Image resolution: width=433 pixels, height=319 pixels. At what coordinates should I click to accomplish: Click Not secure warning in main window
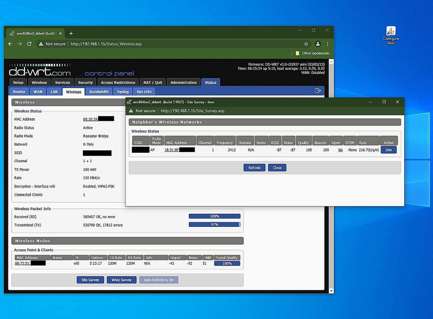[x=52, y=44]
